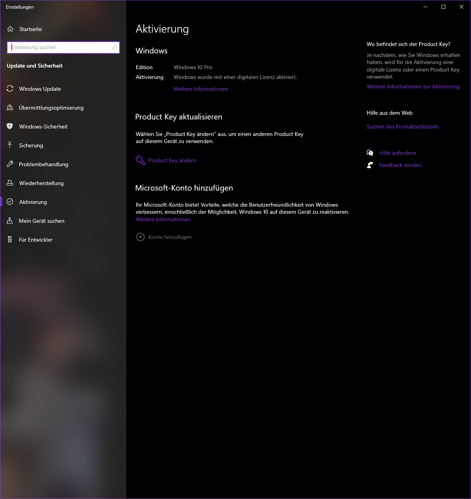471x499 pixels.
Task: Click Feedback senden link
Action: [400, 165]
